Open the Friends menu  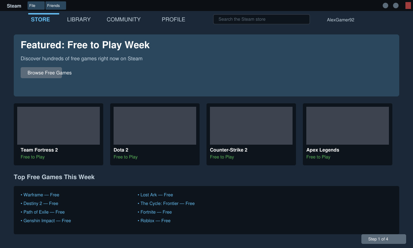[56, 6]
